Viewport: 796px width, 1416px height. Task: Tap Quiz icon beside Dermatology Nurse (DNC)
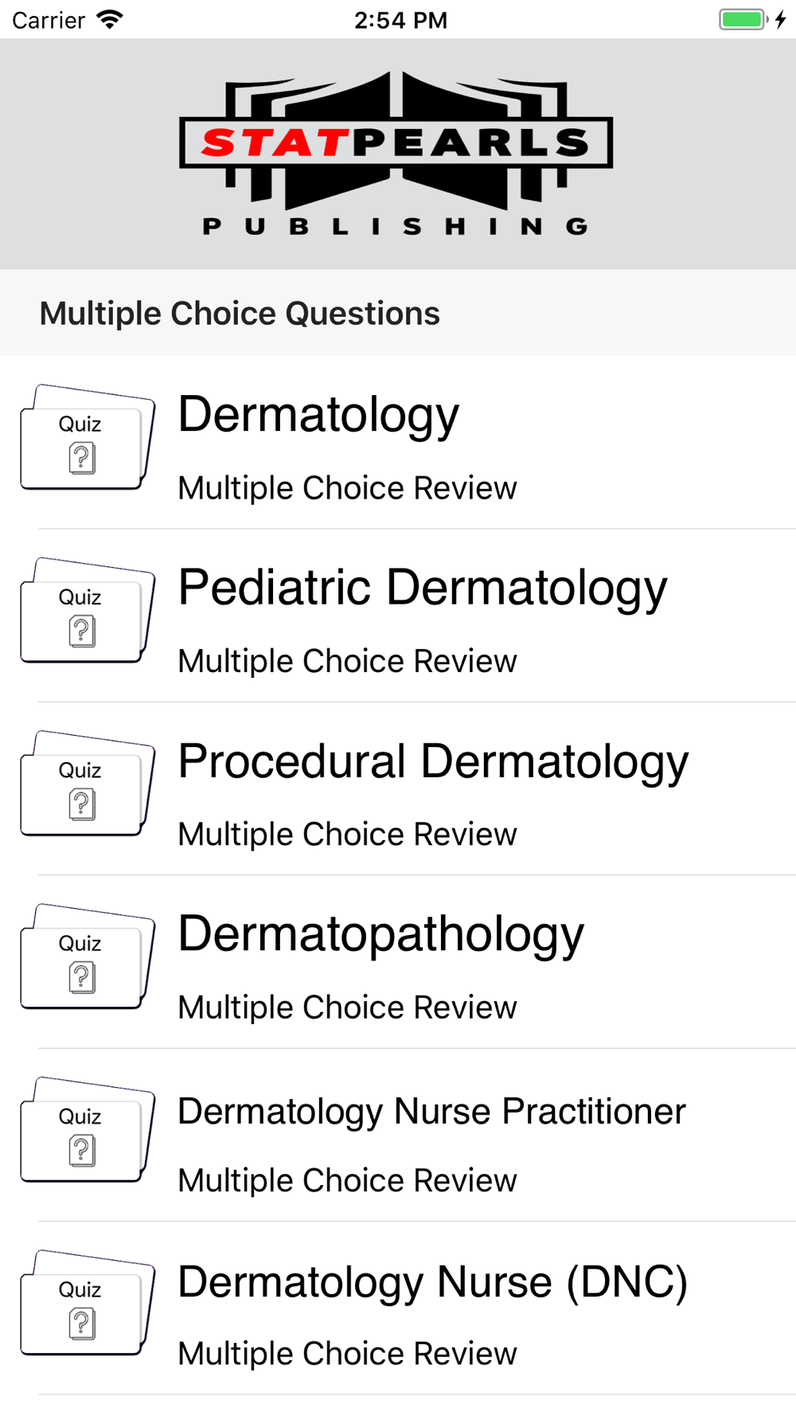(87, 1303)
